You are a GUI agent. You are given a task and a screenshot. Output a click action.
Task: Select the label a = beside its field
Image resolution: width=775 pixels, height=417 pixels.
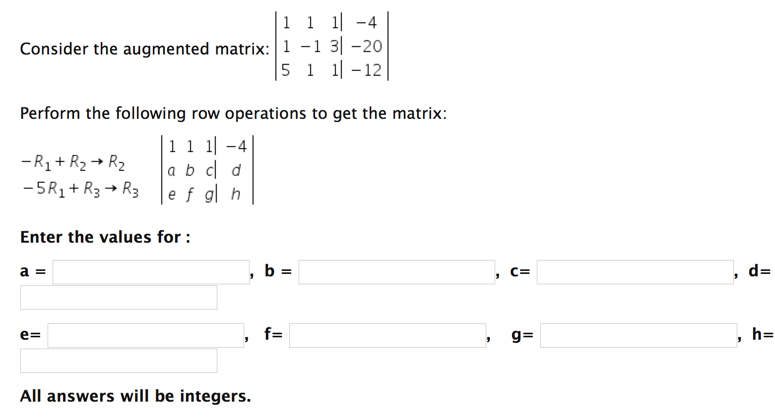[x=32, y=271]
